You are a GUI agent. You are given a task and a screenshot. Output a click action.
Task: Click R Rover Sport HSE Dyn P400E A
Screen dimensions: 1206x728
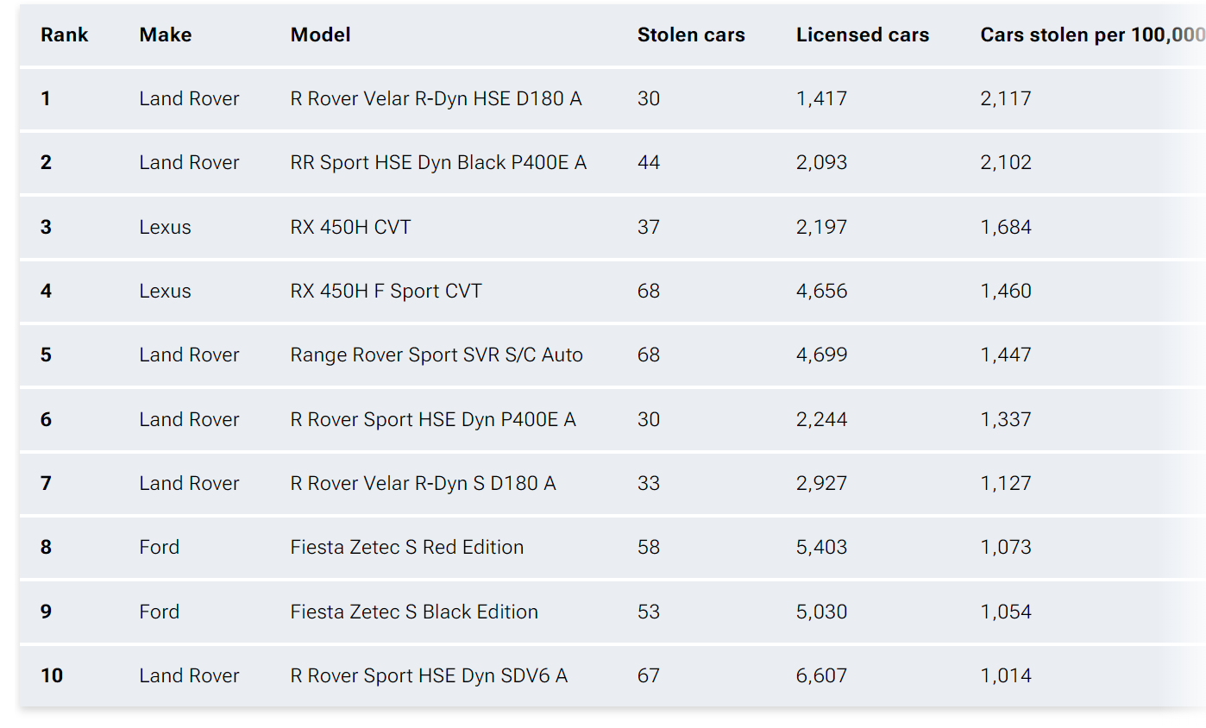pyautogui.click(x=433, y=420)
